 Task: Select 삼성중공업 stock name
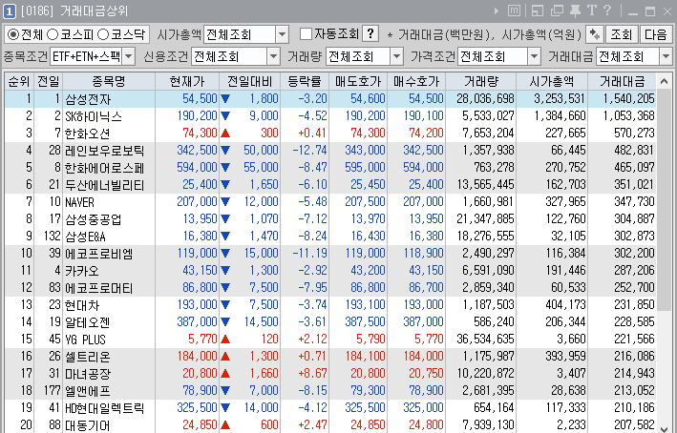click(x=94, y=219)
